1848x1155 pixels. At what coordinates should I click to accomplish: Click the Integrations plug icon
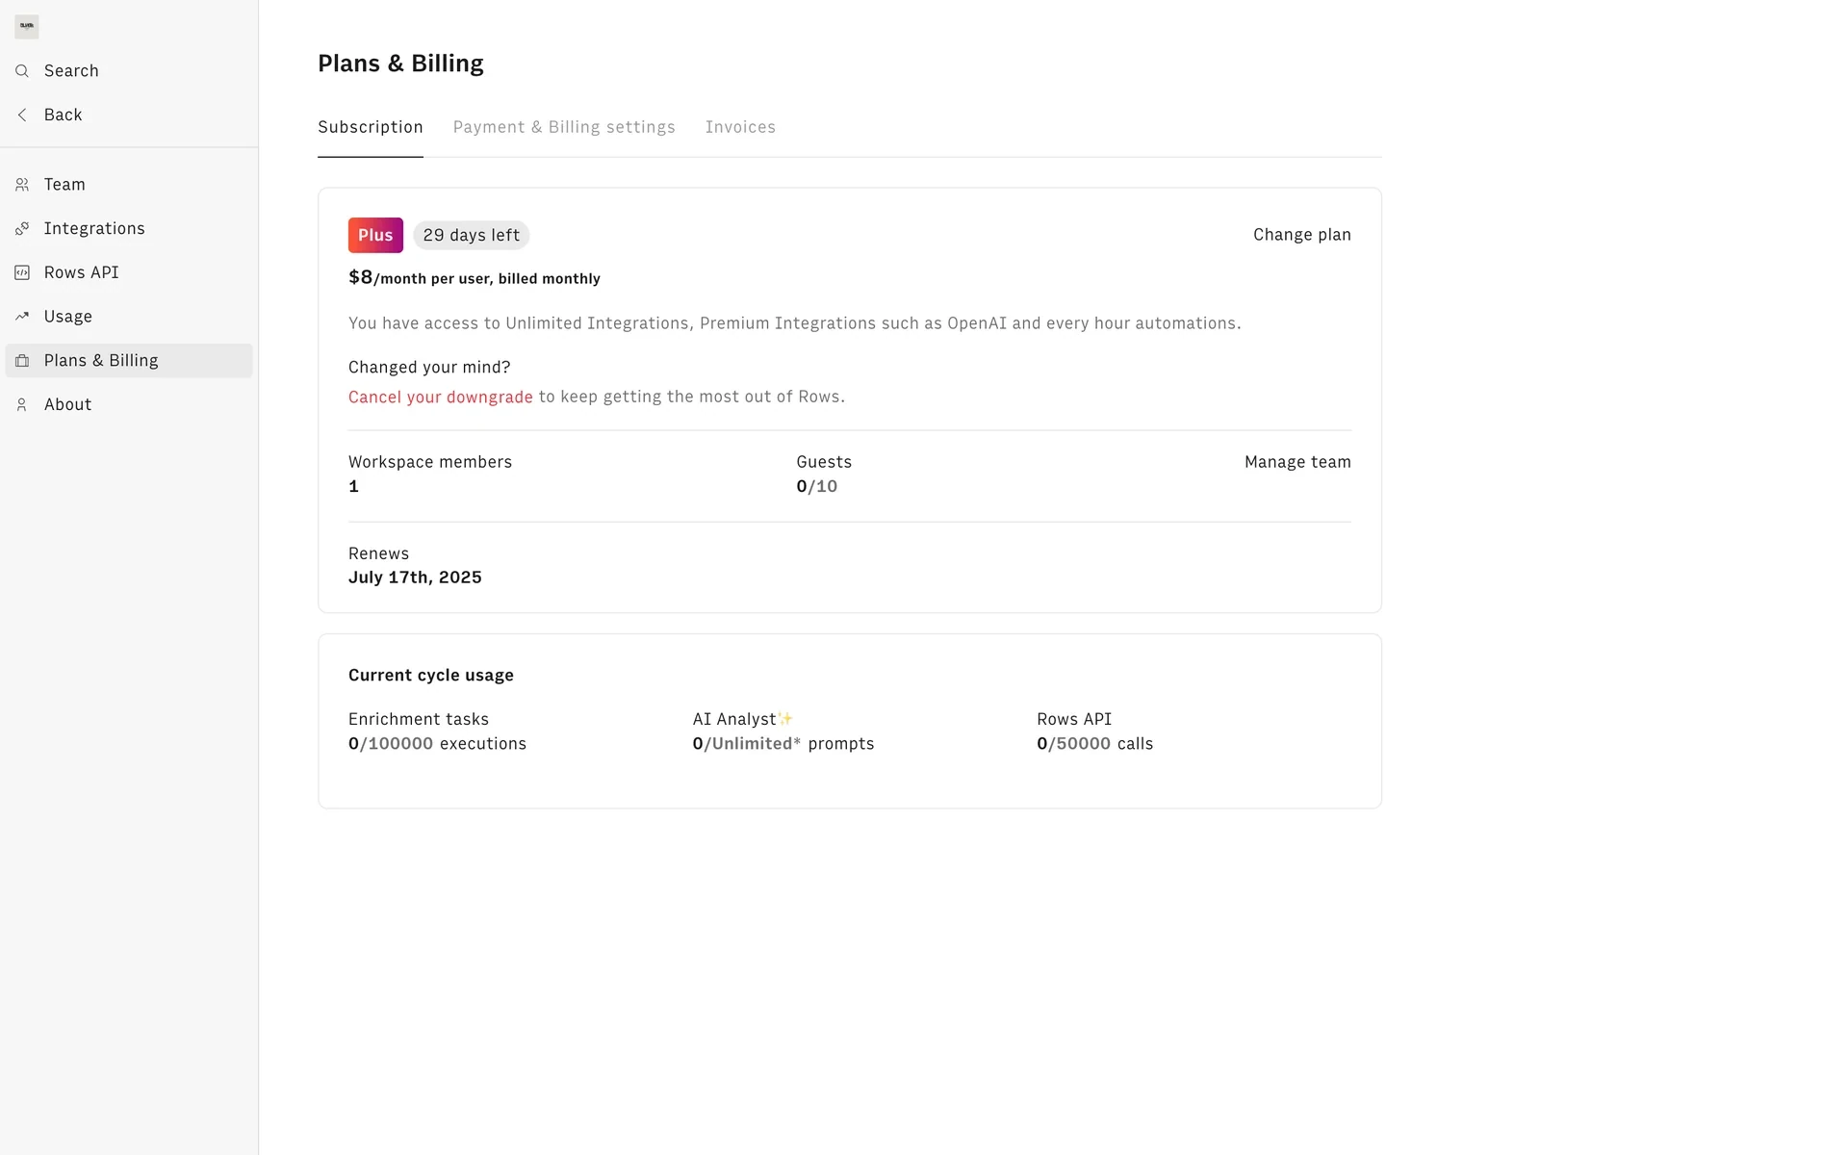click(22, 229)
